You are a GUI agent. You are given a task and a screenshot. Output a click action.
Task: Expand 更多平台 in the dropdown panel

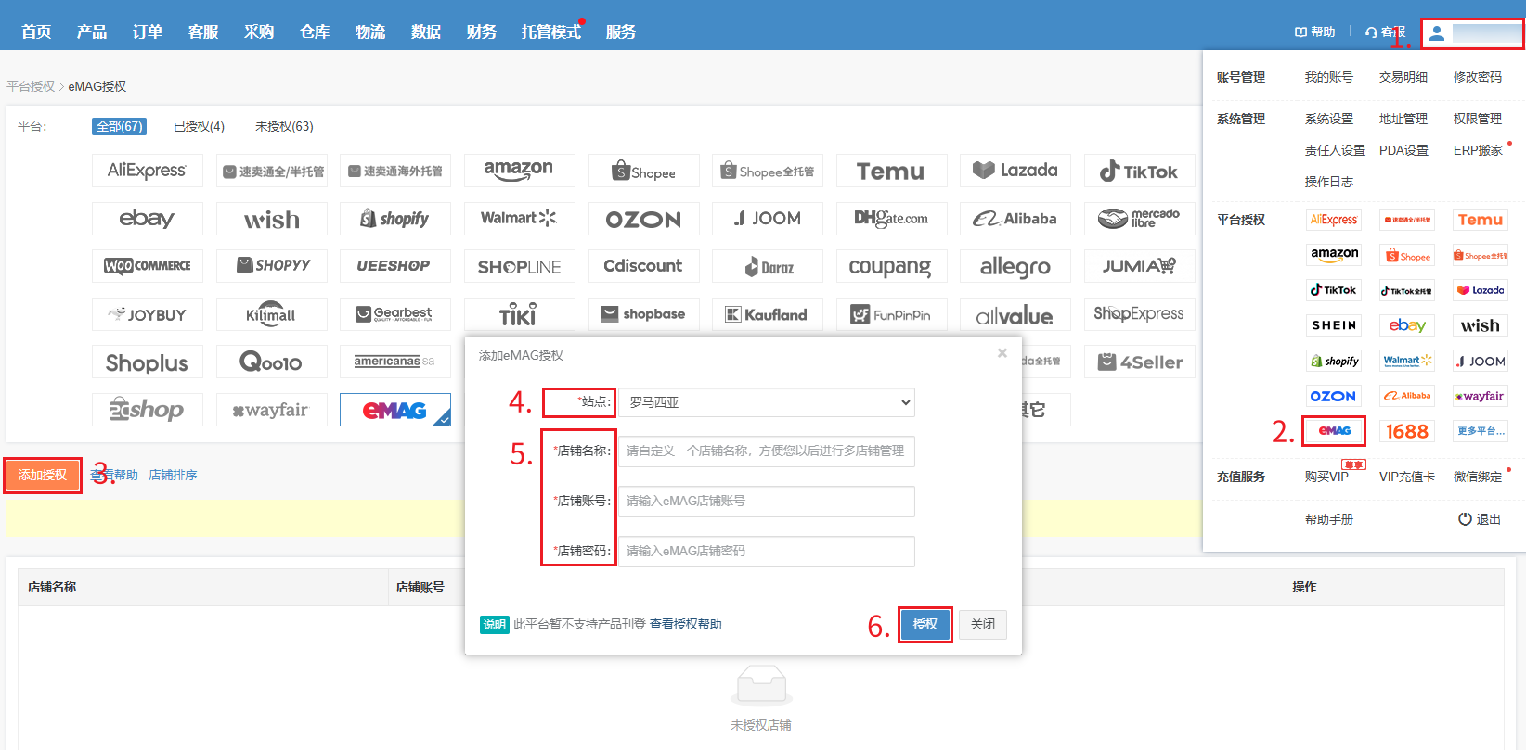[x=1481, y=431]
